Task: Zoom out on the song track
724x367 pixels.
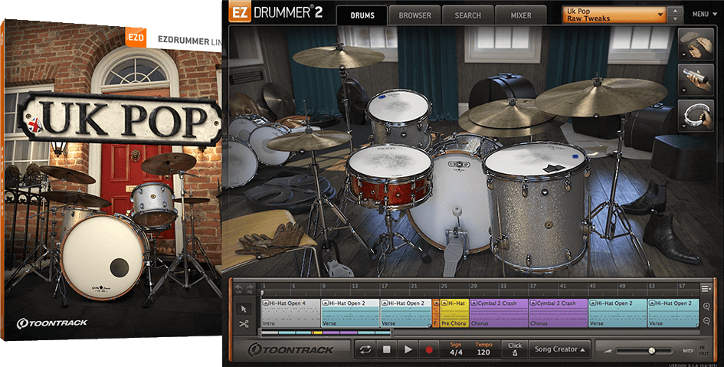Action: pos(706,321)
